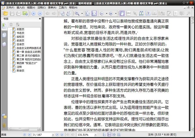Select the 目录页 bookmark

click(x=20, y=44)
